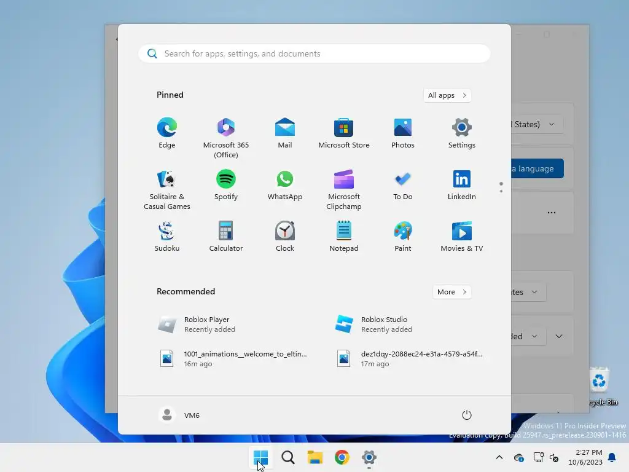Screen dimensions: 629x472
Task: Open Settings from the Pinned grid
Action: point(462,133)
